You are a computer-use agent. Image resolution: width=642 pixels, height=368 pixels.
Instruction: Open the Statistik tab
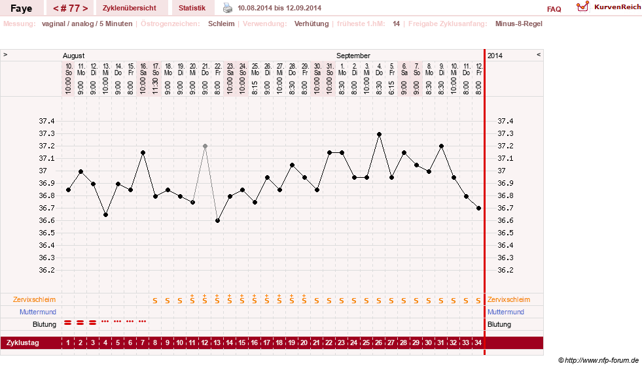(x=192, y=8)
